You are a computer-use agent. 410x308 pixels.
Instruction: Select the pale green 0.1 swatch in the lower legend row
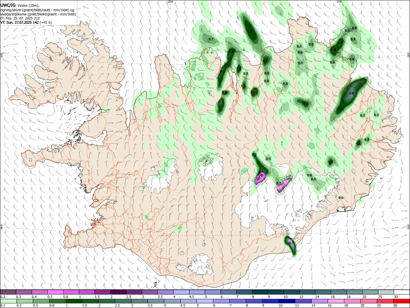point(8,301)
